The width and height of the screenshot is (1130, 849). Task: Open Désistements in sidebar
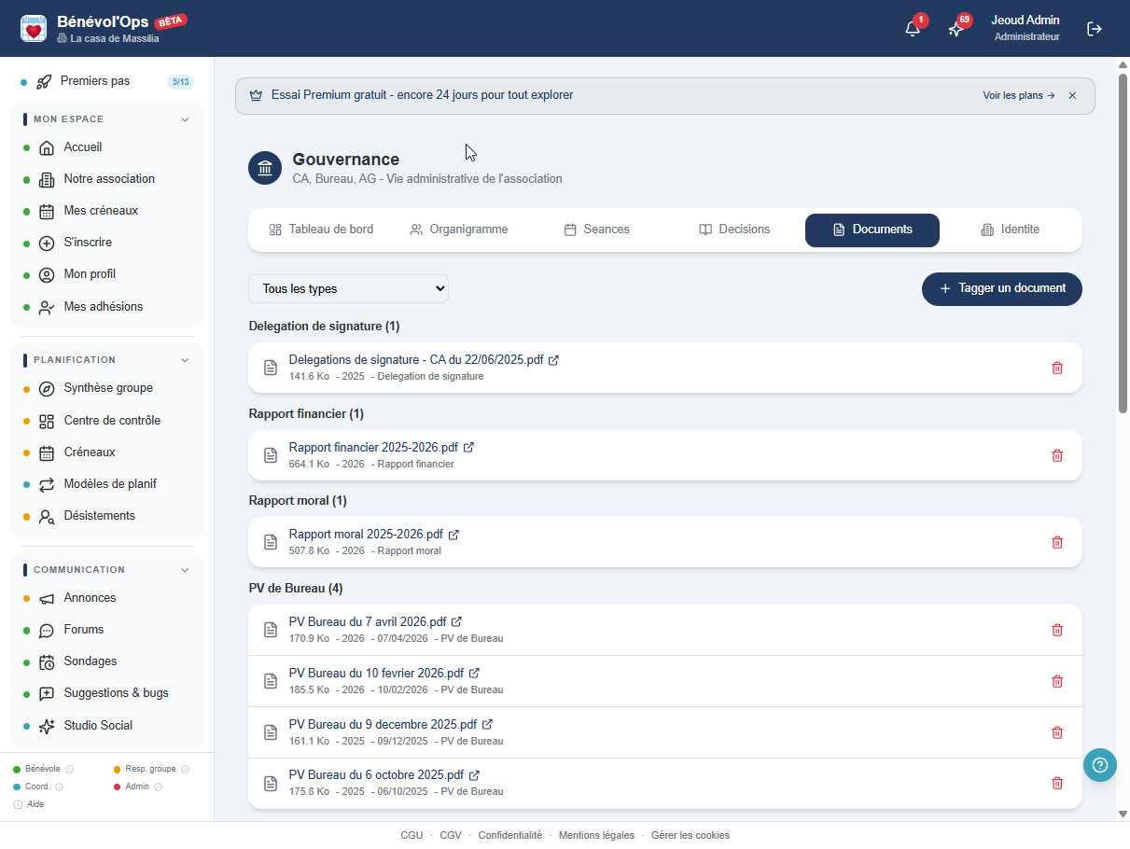tap(106, 516)
